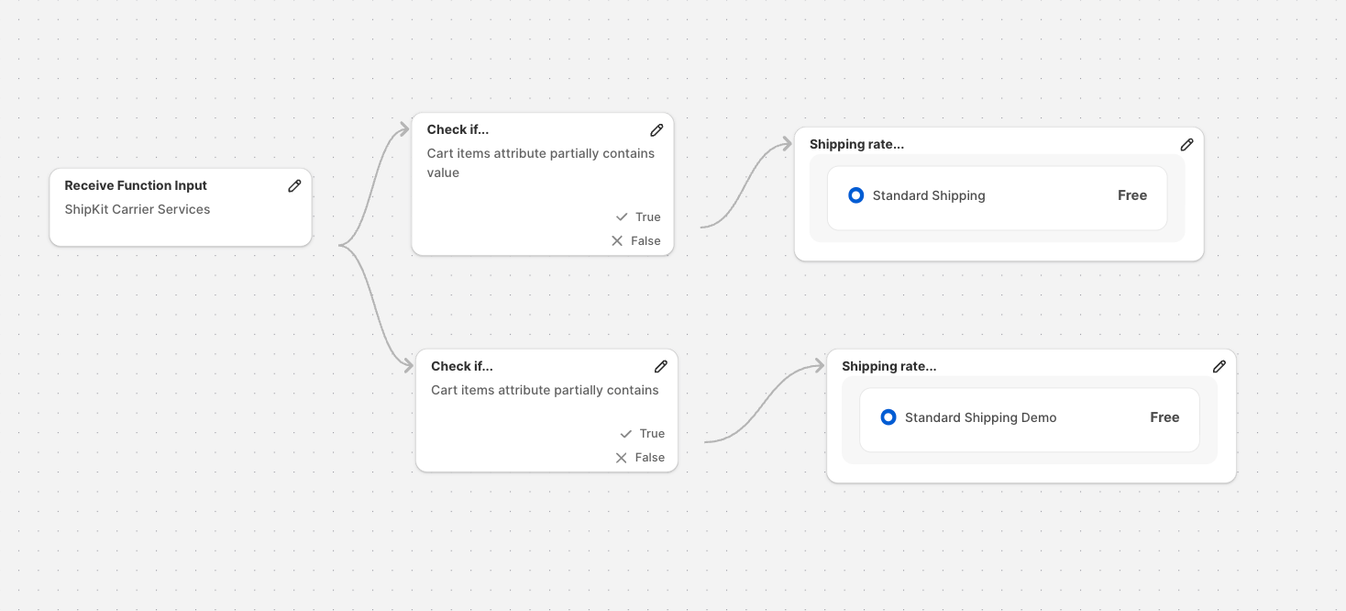
Task: Select the Standard Shipping radio button
Action: pos(856,195)
